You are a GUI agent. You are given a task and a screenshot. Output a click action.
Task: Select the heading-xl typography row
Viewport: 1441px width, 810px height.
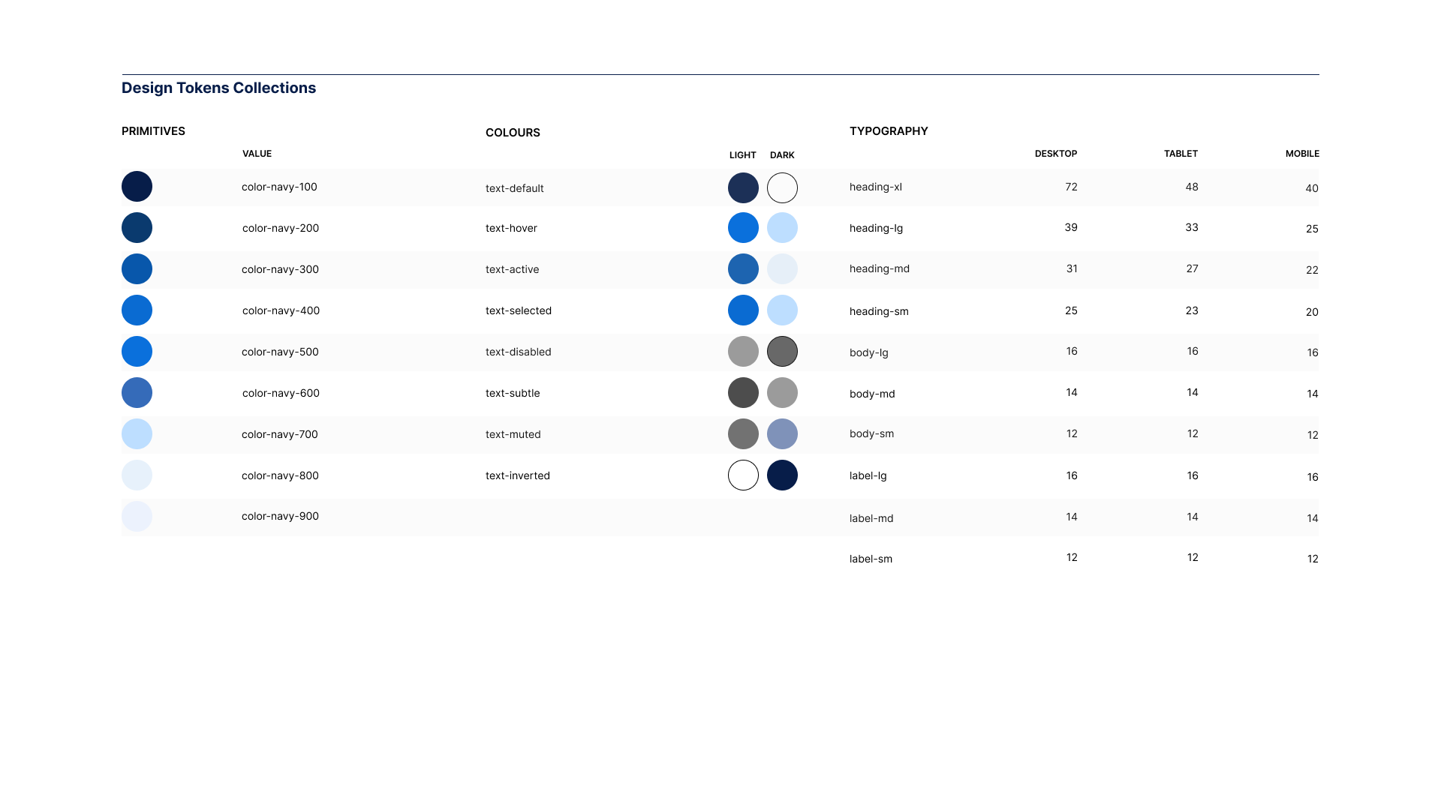tap(876, 187)
